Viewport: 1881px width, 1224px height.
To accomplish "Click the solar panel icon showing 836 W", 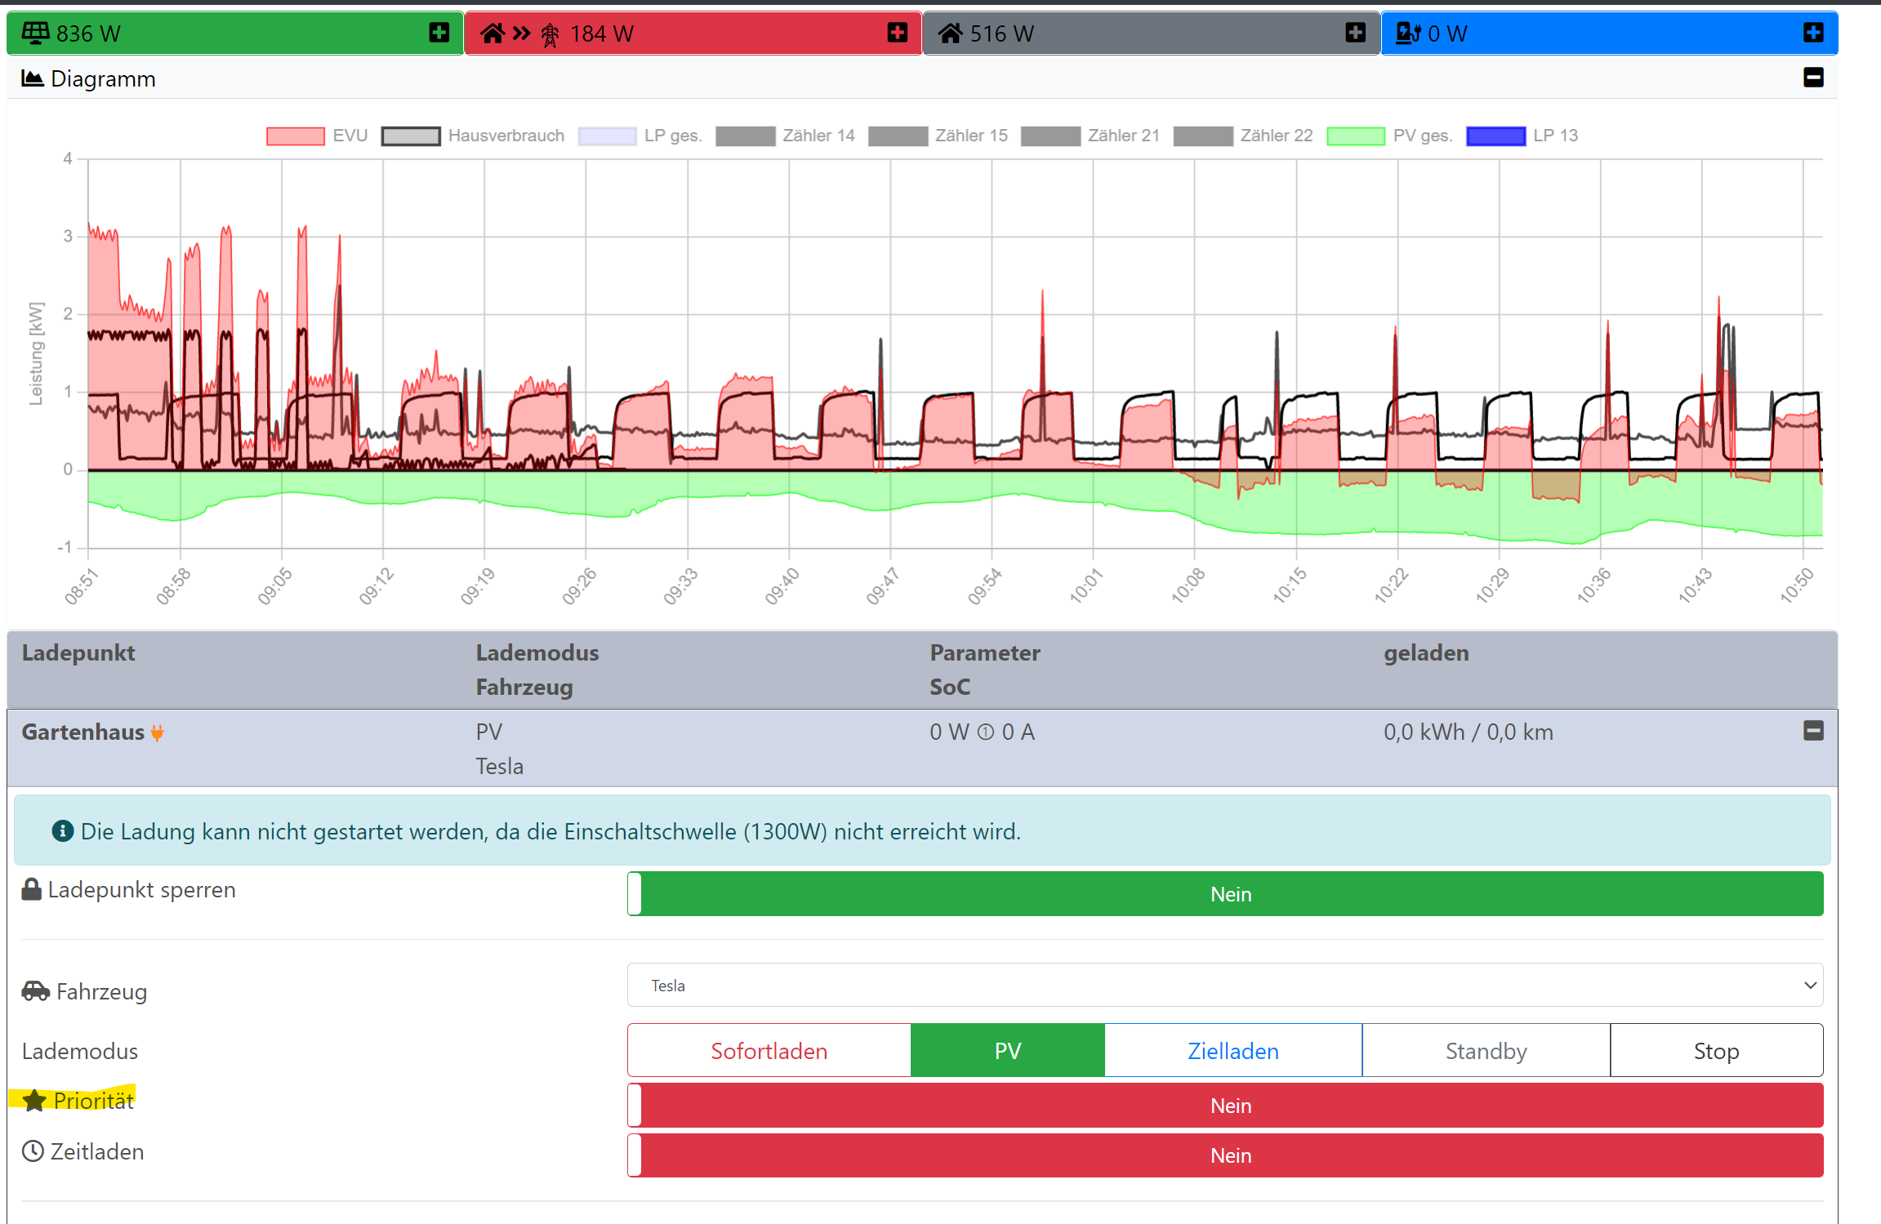I will (35, 33).
